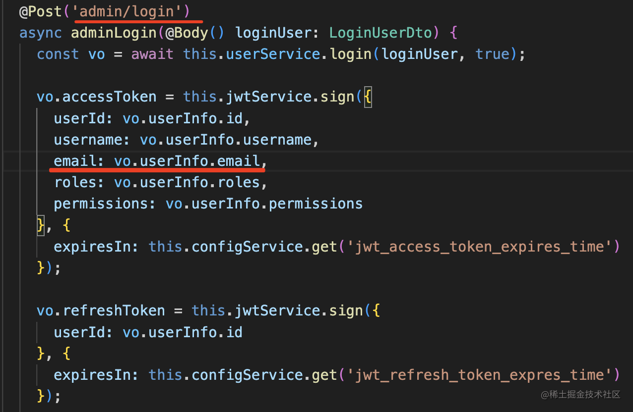Click the adminLogin method name
The image size is (633, 412).
(x=114, y=33)
